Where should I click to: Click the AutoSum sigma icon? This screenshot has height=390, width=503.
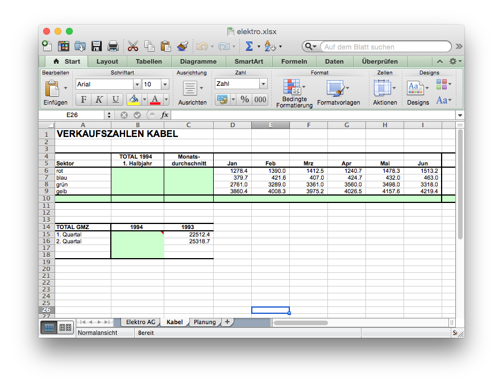click(249, 47)
